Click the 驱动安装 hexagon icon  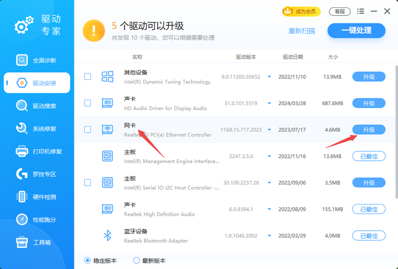tap(22, 83)
